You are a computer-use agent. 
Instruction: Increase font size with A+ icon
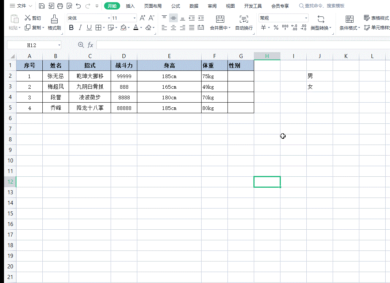point(142,18)
